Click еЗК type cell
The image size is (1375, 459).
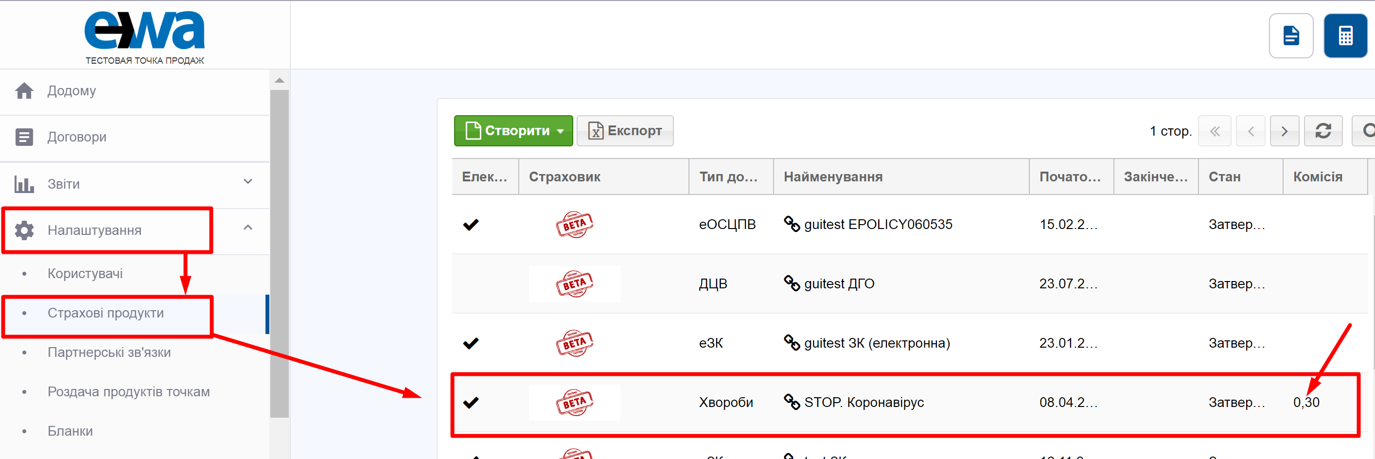711,343
